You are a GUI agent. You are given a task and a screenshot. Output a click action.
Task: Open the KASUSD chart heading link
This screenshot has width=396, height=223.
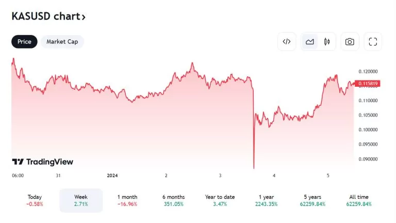45,17
